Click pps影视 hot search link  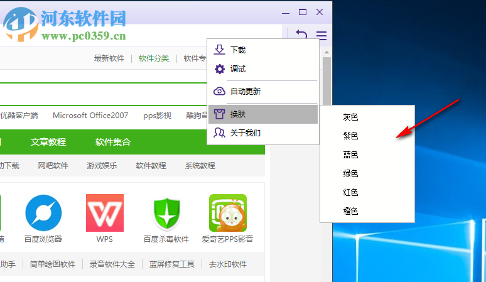click(157, 116)
